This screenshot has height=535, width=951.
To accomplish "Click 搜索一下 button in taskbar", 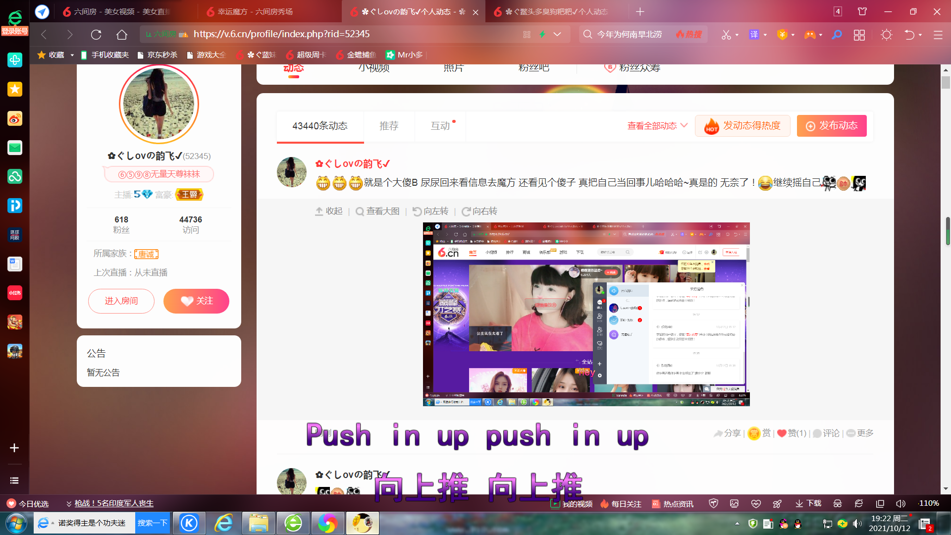I will pos(152,523).
